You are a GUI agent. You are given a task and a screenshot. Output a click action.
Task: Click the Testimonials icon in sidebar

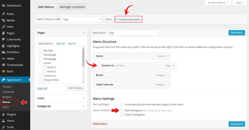(3, 65)
